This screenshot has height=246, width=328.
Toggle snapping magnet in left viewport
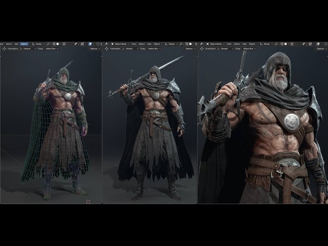[54, 44]
